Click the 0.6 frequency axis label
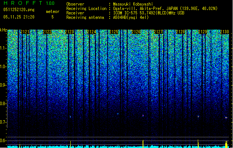The width and height of the screenshot is (233, 148). (x=3, y=141)
